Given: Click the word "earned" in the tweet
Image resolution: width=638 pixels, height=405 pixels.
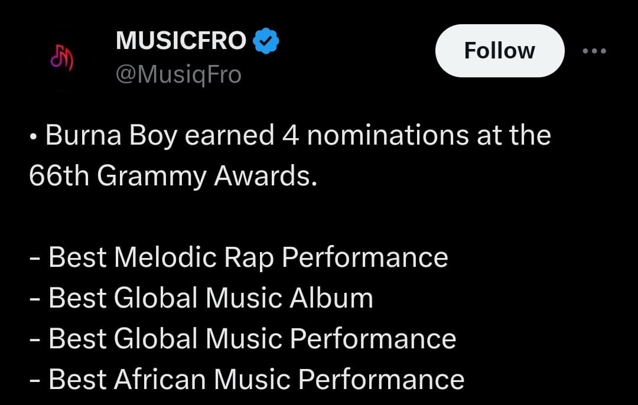Looking at the screenshot, I should pos(229,136).
